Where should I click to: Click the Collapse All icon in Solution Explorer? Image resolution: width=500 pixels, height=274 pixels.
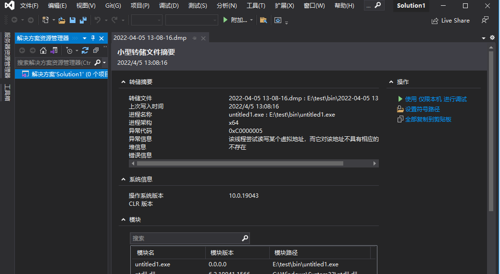pyautogui.click(x=96, y=50)
